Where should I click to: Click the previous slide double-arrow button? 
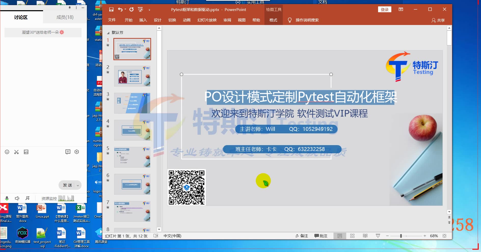coord(449,217)
